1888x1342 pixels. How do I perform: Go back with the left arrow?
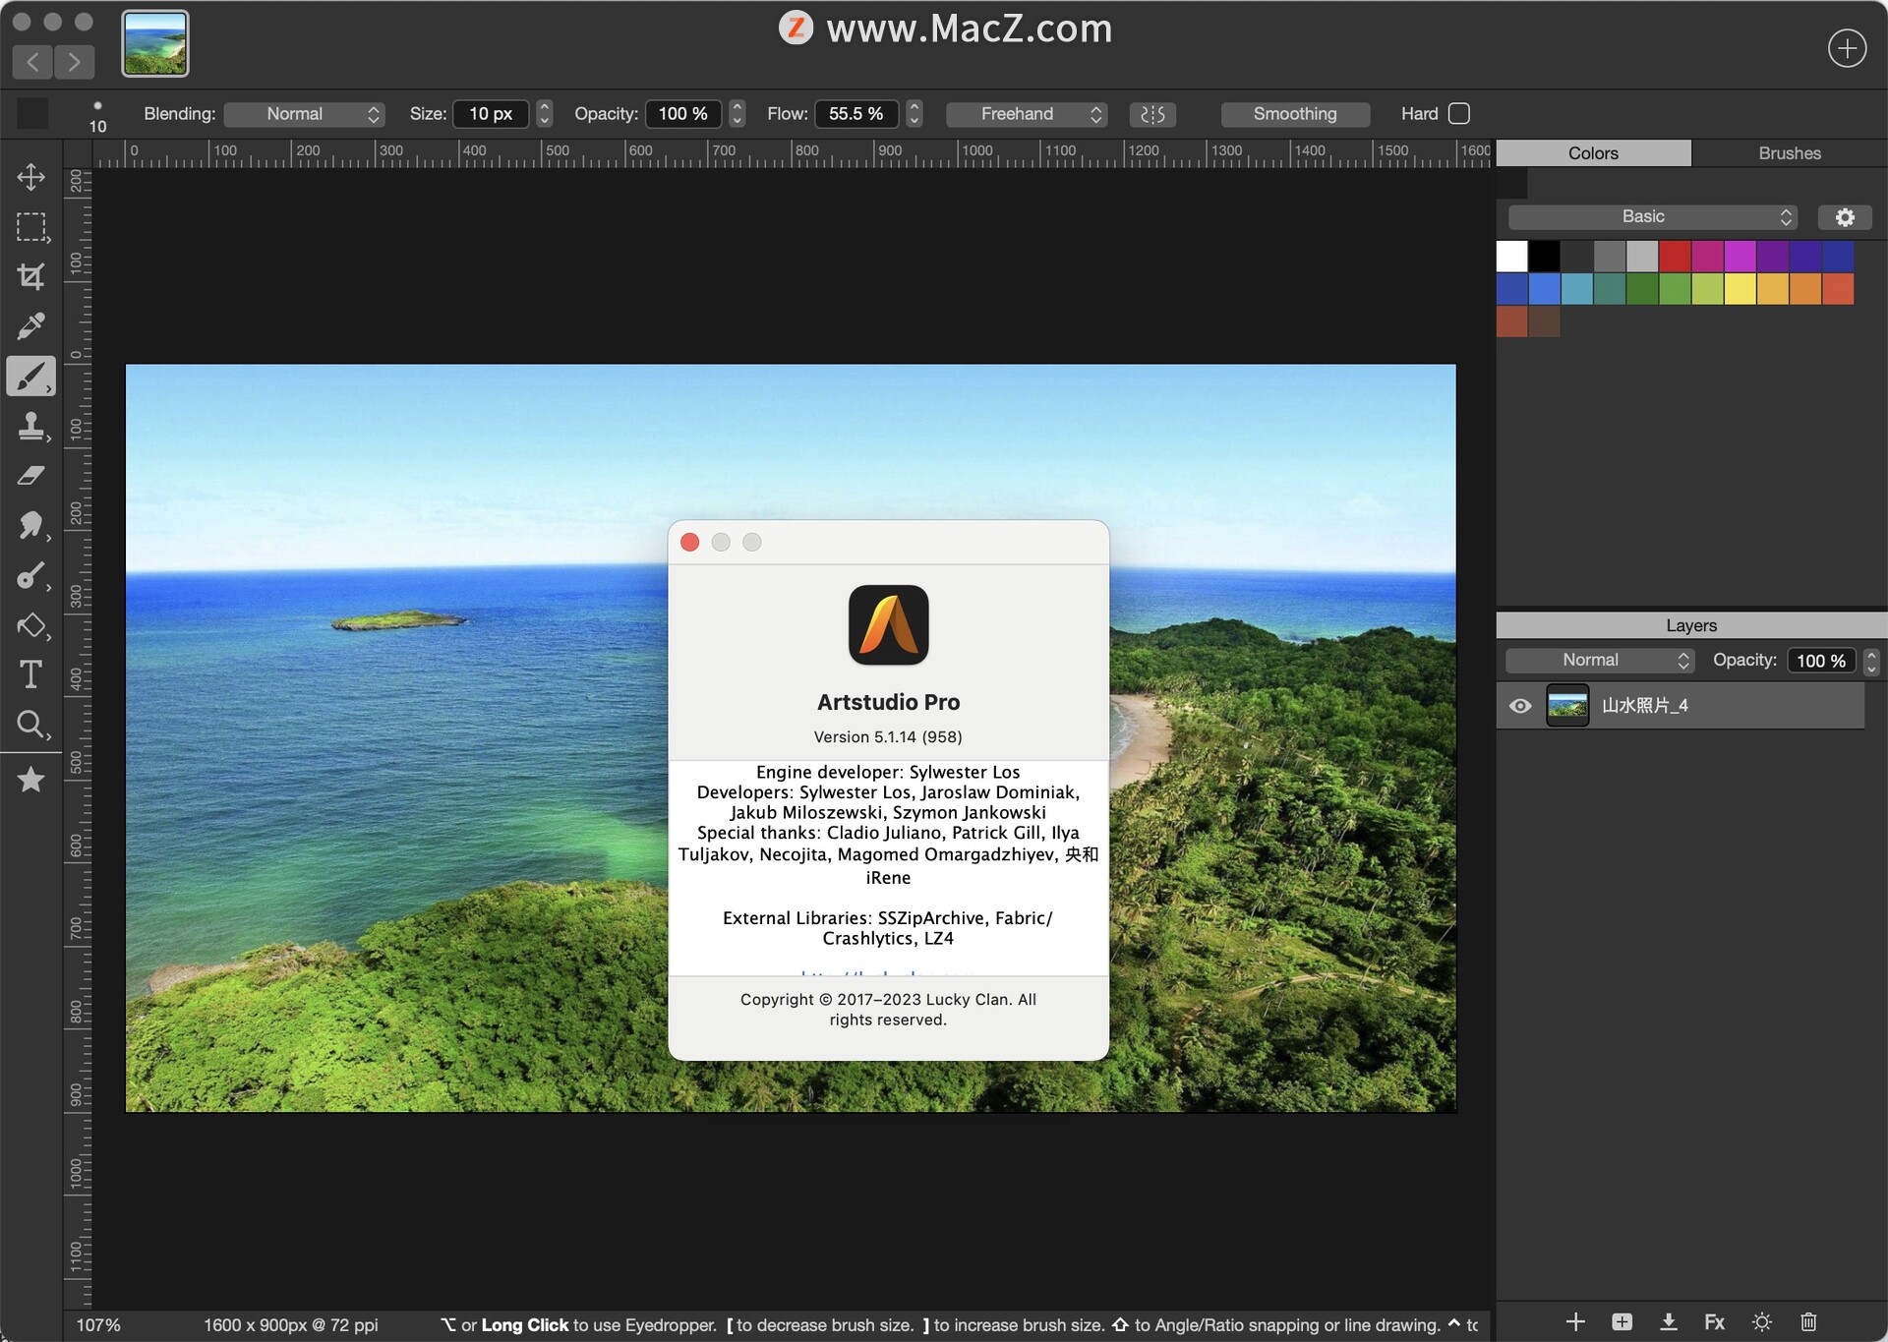[33, 62]
